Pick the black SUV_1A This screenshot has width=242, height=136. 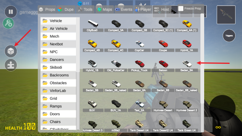pyautogui.click(x=116, y=106)
